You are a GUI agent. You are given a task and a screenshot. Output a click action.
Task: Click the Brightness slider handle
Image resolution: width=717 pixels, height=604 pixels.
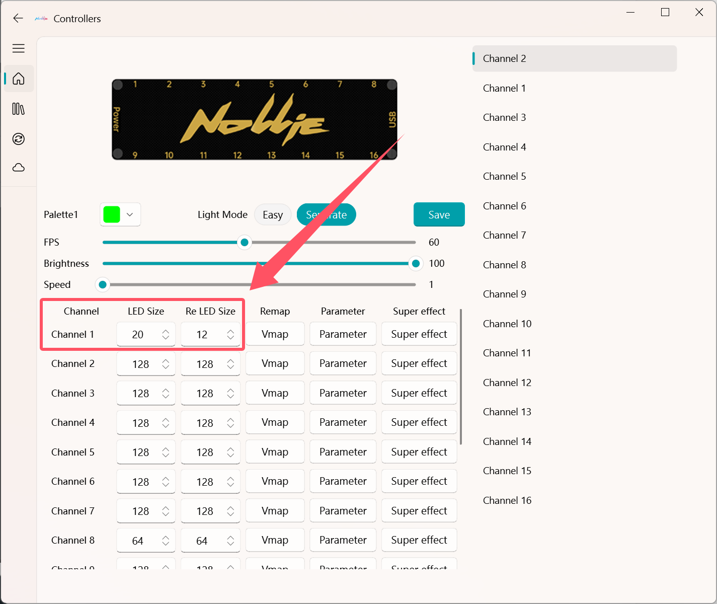(x=416, y=264)
